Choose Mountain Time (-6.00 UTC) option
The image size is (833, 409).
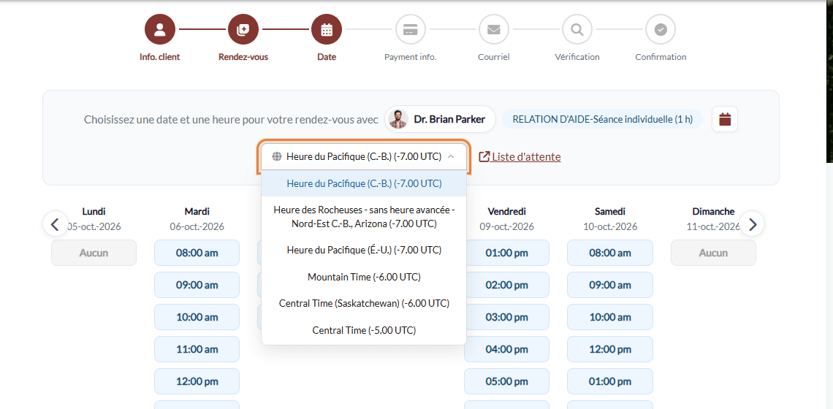tap(364, 277)
